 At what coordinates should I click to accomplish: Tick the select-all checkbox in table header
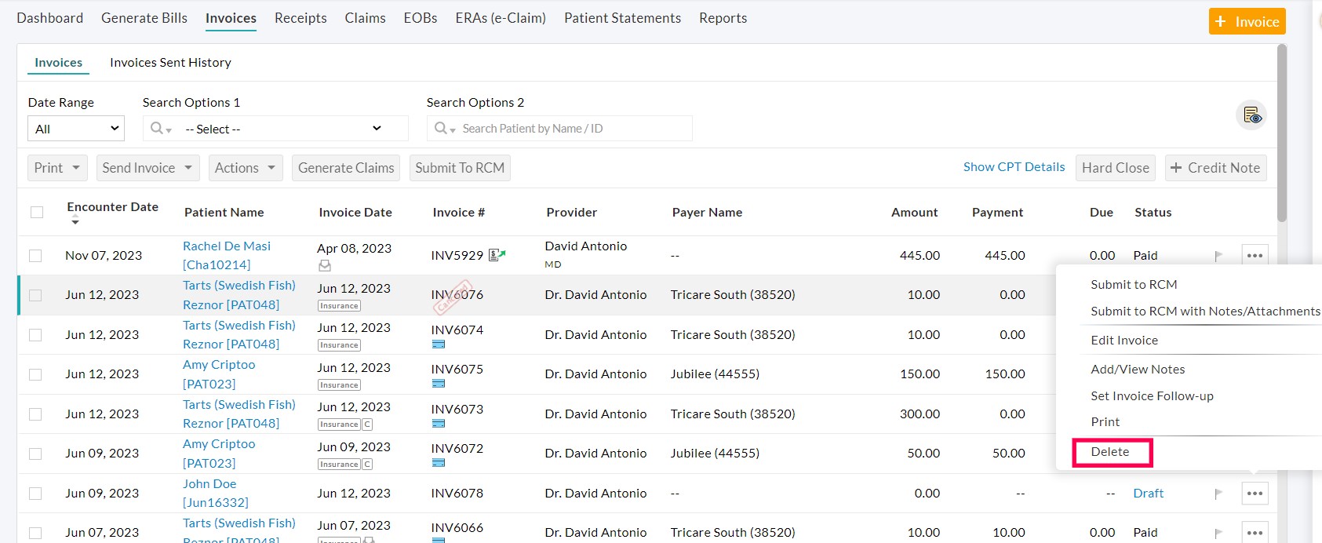point(37,212)
